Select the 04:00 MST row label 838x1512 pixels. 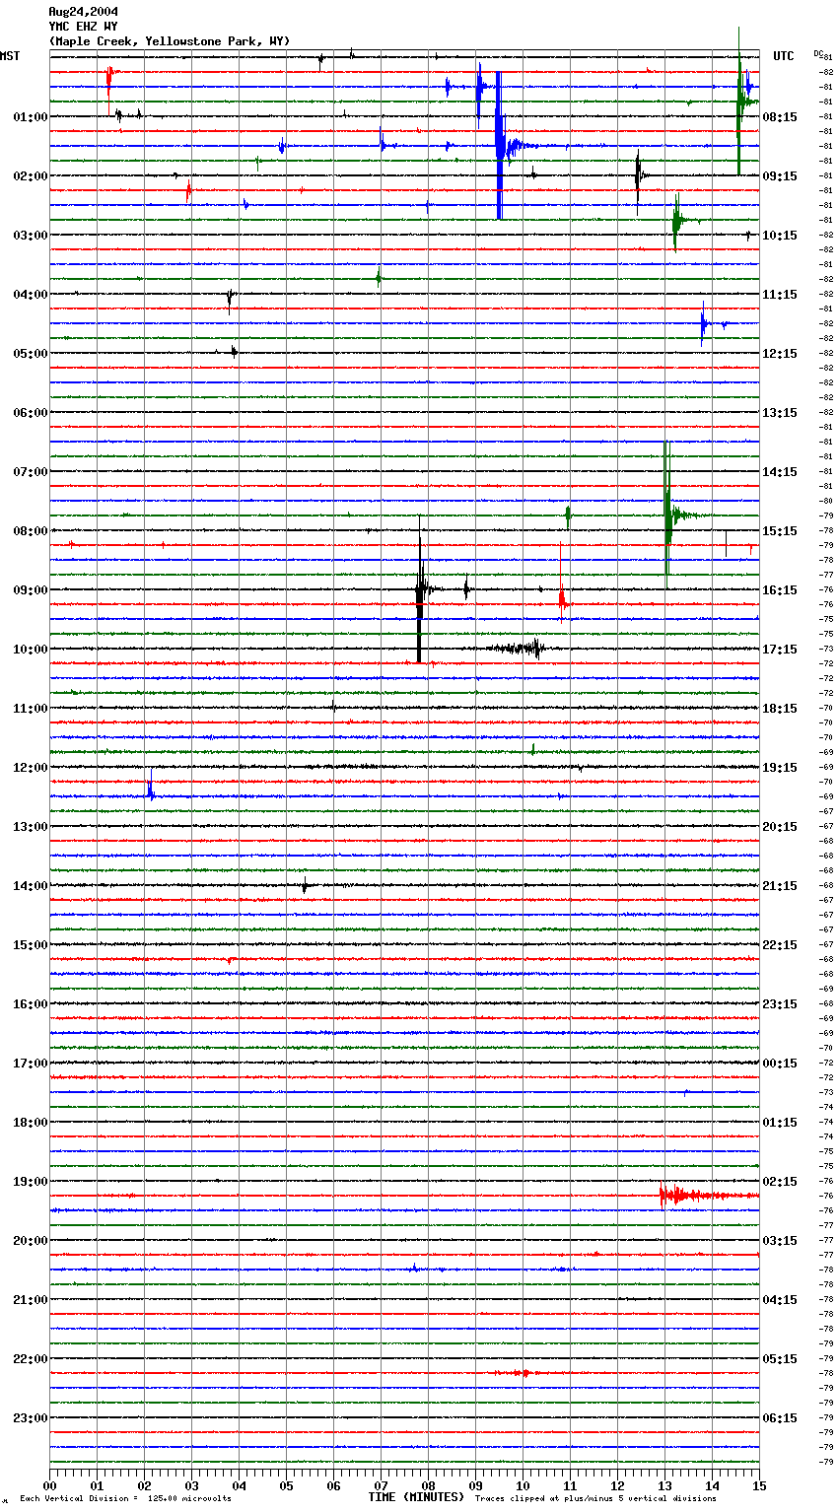(31, 295)
